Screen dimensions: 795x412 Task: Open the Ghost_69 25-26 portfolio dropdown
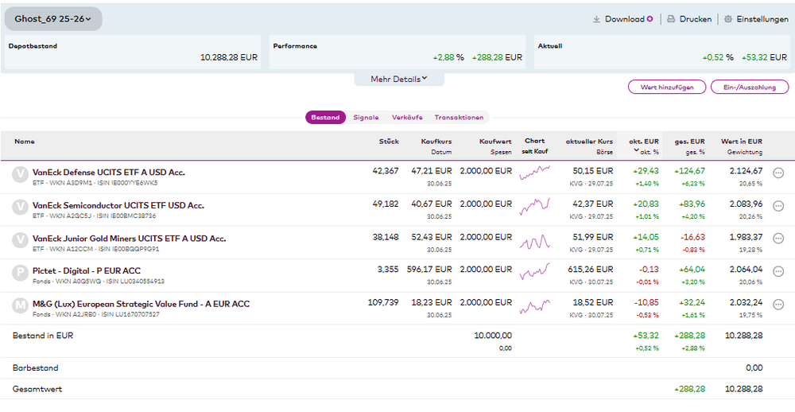[53, 18]
